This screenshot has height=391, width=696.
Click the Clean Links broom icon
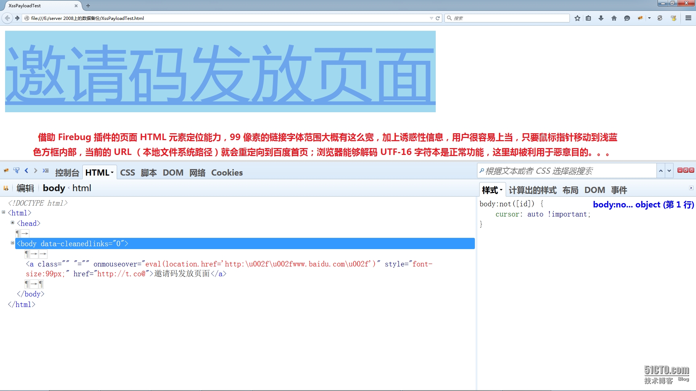(x=674, y=18)
